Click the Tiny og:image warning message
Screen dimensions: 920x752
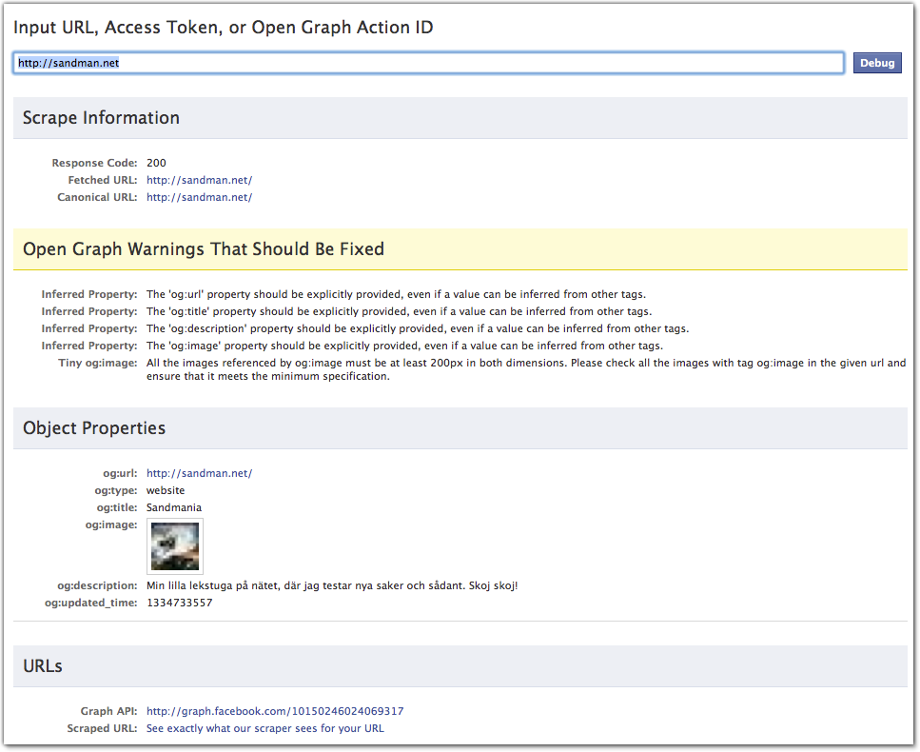[x=525, y=369]
